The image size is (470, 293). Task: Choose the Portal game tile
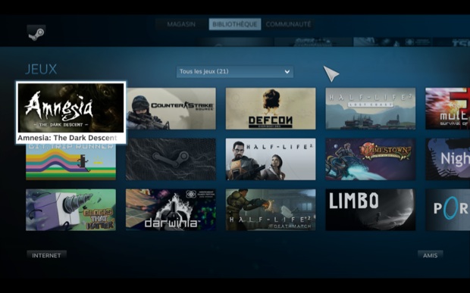[448, 210]
